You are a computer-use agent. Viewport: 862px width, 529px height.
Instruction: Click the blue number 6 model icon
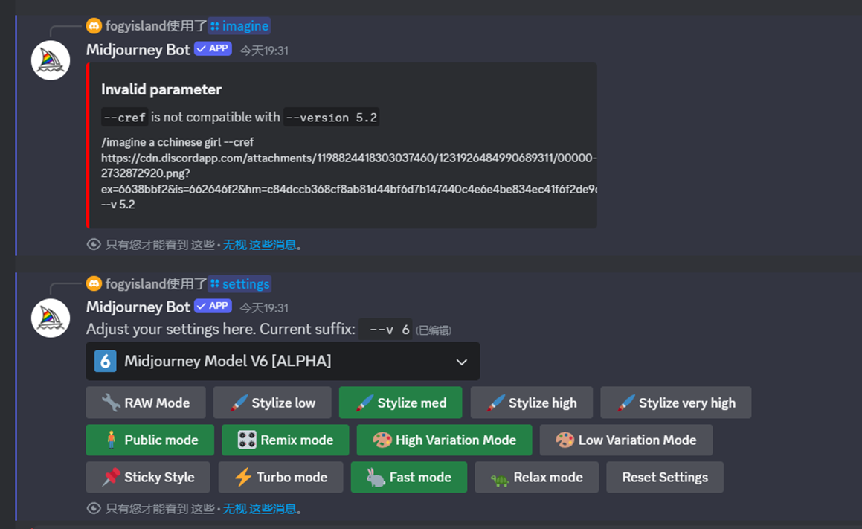pyautogui.click(x=106, y=362)
